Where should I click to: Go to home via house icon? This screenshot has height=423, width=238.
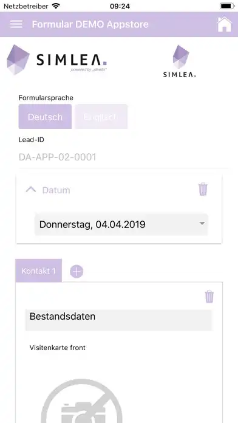point(224,24)
